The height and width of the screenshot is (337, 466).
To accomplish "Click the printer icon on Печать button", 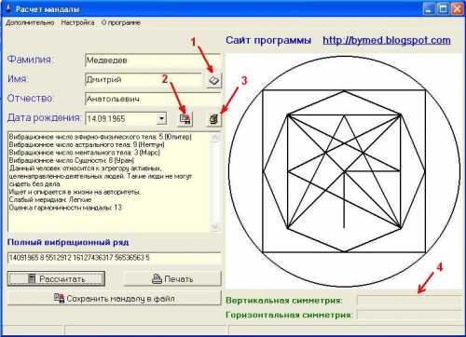I will [157, 278].
